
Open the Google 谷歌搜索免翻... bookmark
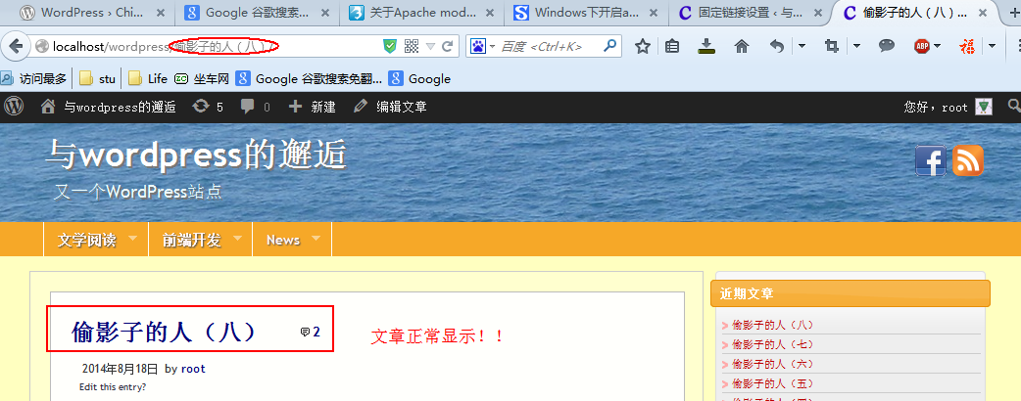point(310,78)
